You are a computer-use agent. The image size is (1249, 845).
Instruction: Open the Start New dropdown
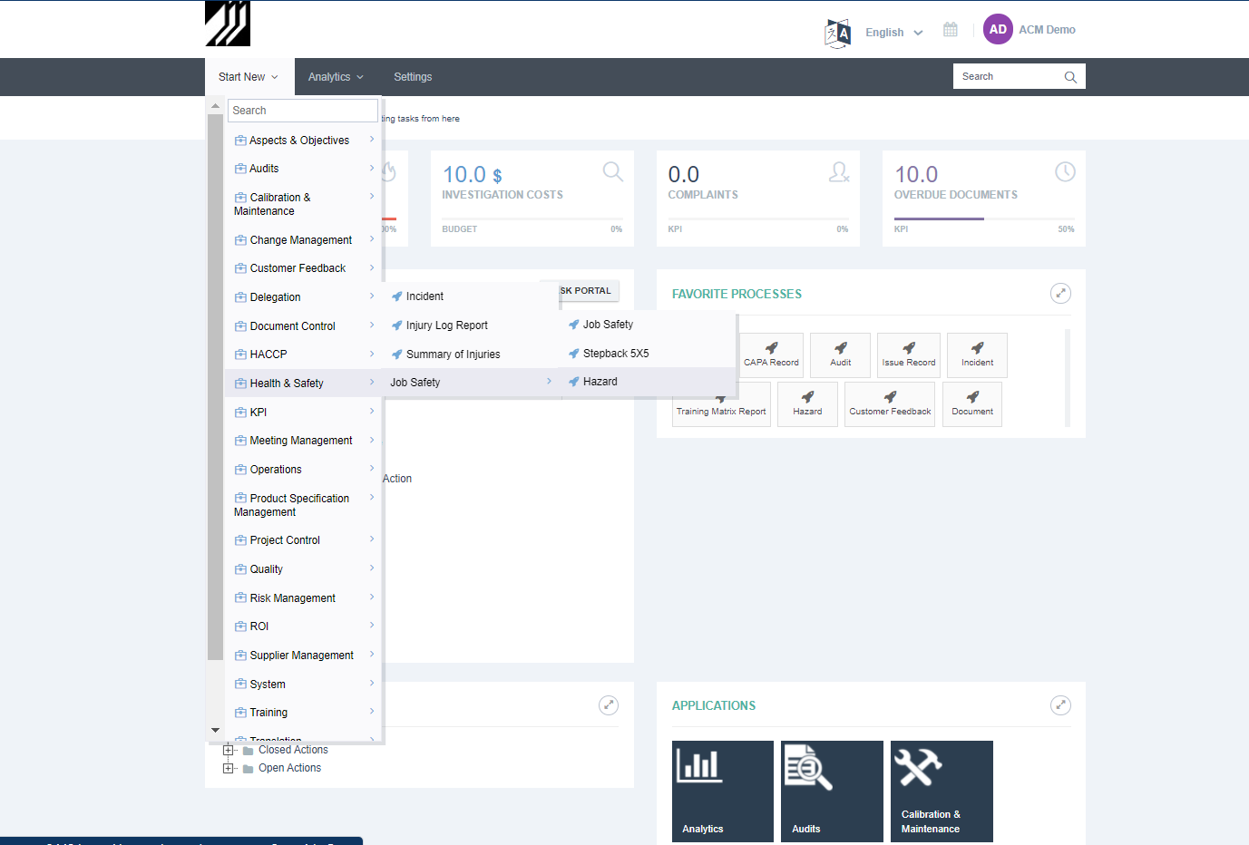pos(249,77)
